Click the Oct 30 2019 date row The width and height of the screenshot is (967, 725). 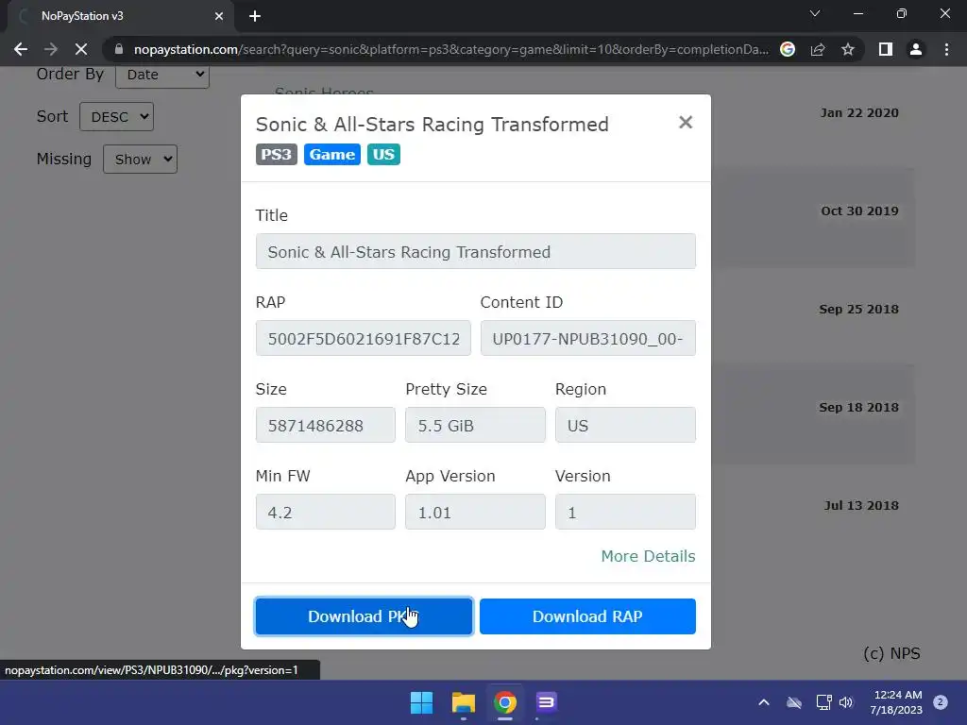pyautogui.click(x=859, y=211)
